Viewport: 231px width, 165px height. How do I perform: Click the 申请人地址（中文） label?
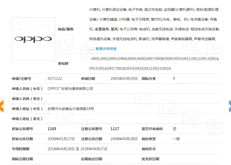point(27,109)
